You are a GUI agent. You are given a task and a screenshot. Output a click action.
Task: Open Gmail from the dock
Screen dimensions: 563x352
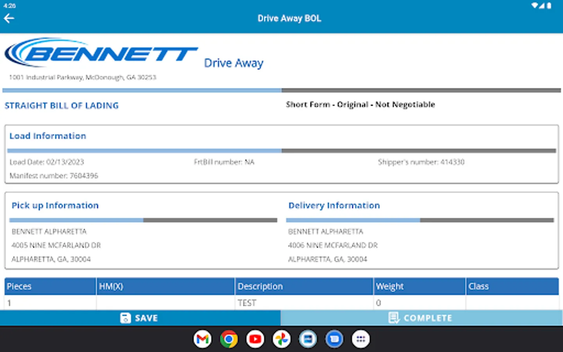coord(203,339)
